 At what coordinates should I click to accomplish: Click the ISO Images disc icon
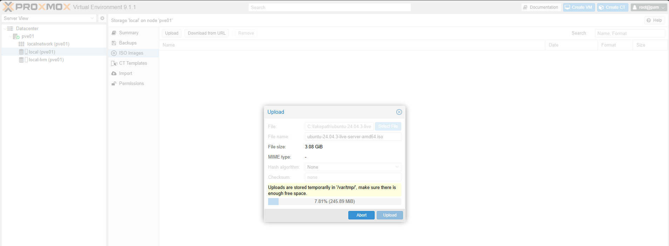point(114,53)
